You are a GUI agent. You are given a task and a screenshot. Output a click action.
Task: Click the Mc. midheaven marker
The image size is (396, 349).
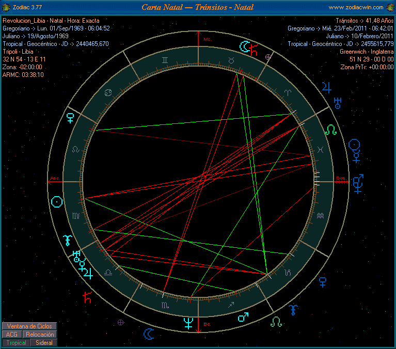(x=208, y=39)
